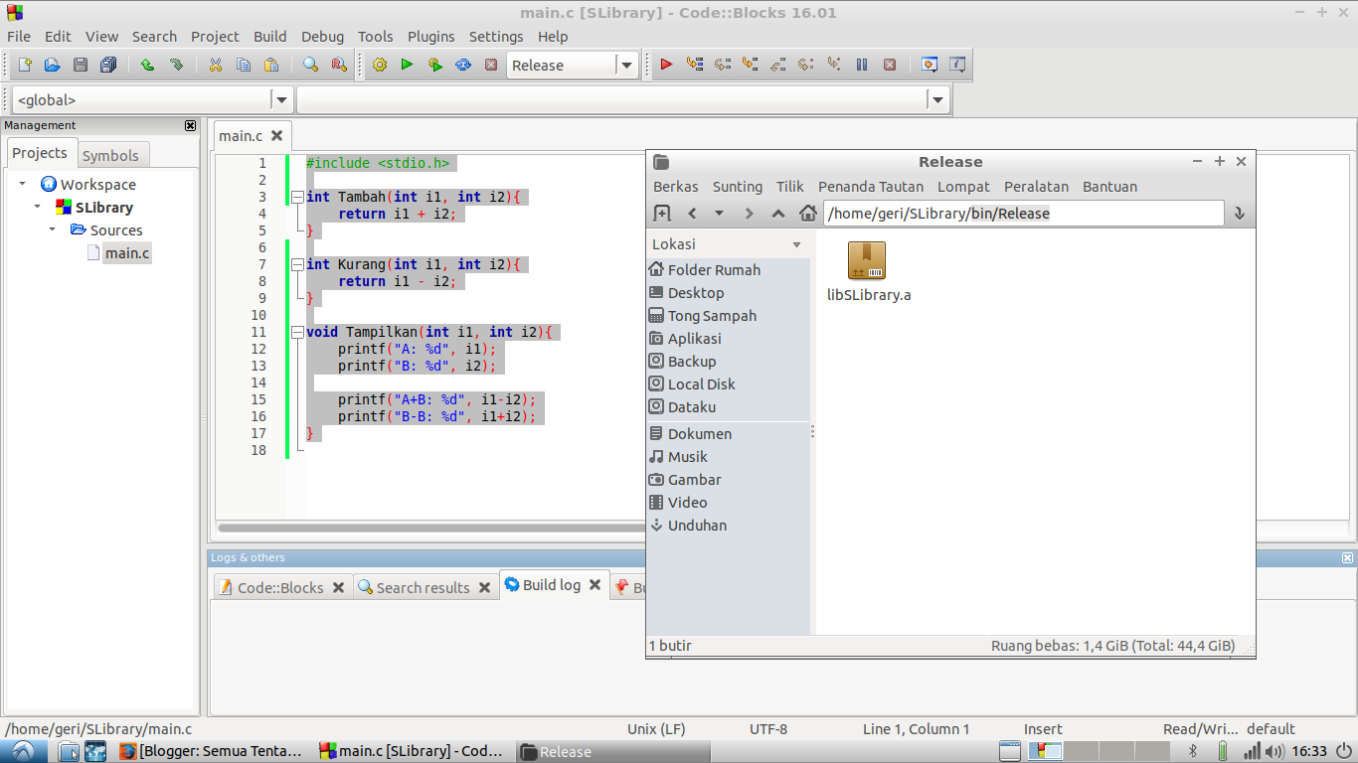The width and height of the screenshot is (1358, 763).
Task: Click the Step out debug icon
Action: [778, 65]
